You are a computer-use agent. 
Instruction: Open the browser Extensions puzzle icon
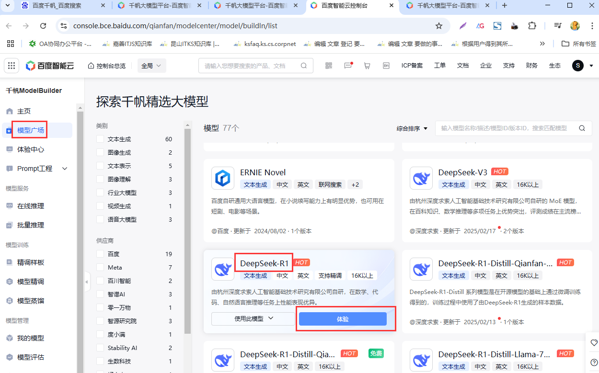532,26
